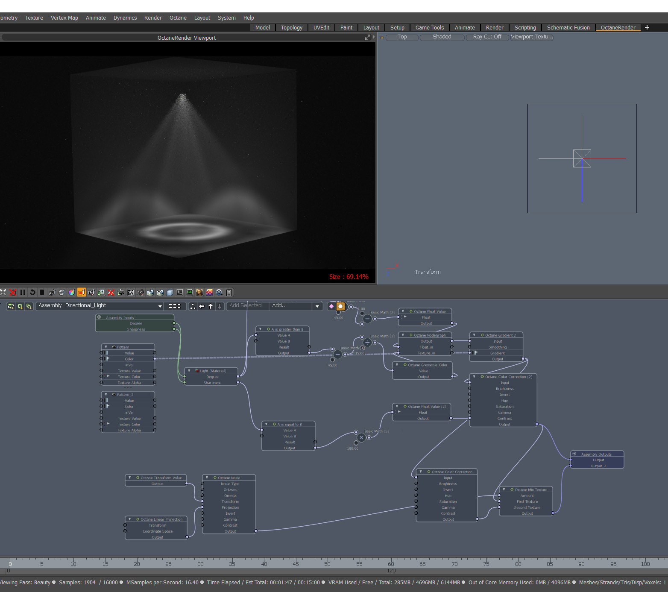
Task: Add a new layout tab with the plus button
Action: point(647,27)
